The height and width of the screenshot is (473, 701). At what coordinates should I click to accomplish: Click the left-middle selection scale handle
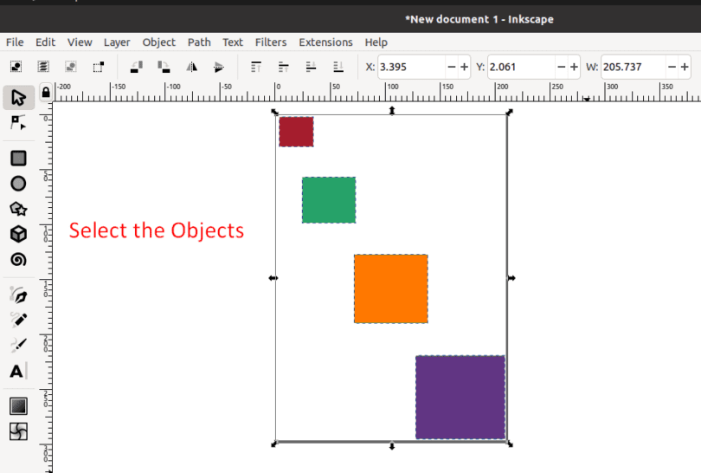click(273, 278)
